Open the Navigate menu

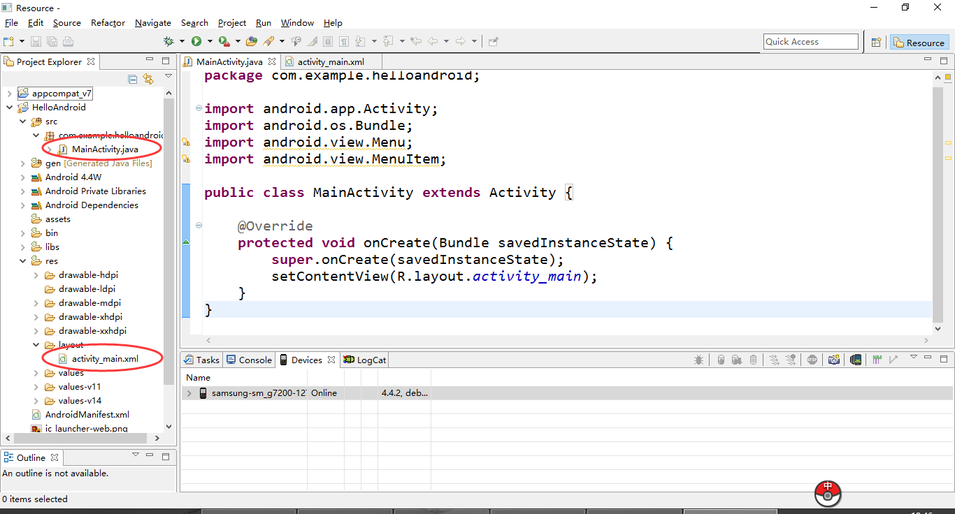[x=153, y=22]
